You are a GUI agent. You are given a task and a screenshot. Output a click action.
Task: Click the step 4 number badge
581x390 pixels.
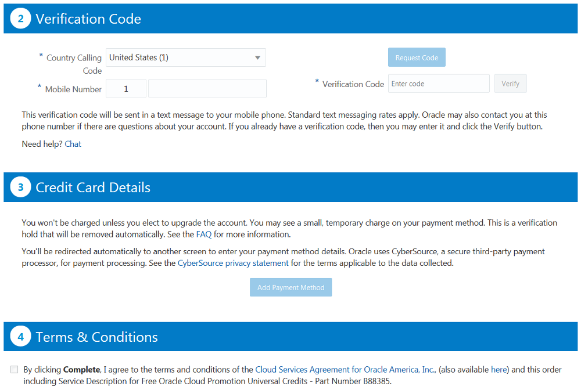point(20,337)
